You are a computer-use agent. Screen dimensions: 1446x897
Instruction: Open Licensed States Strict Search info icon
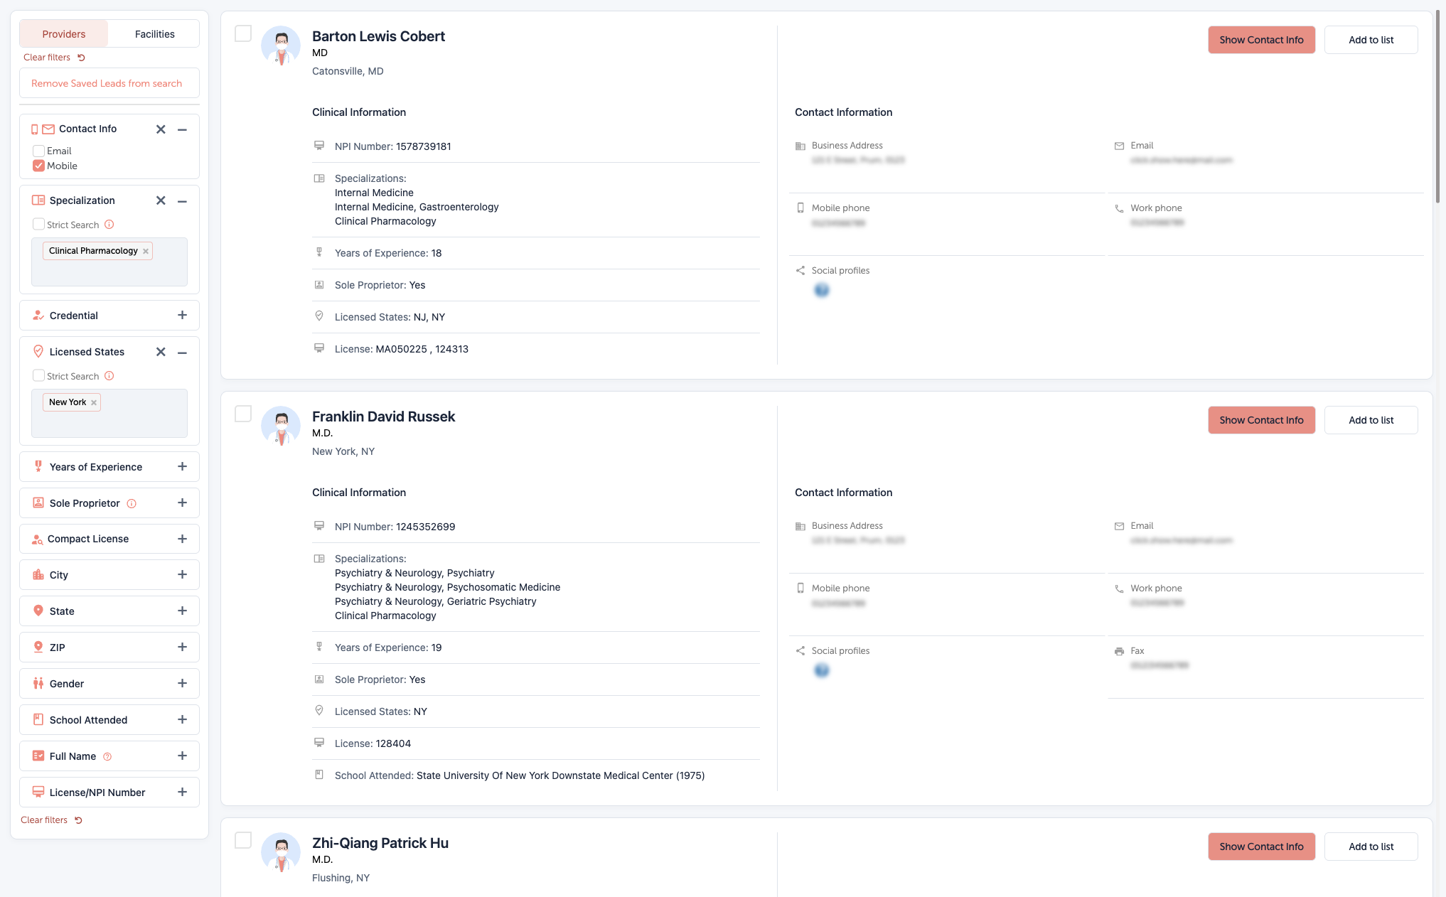(x=109, y=376)
